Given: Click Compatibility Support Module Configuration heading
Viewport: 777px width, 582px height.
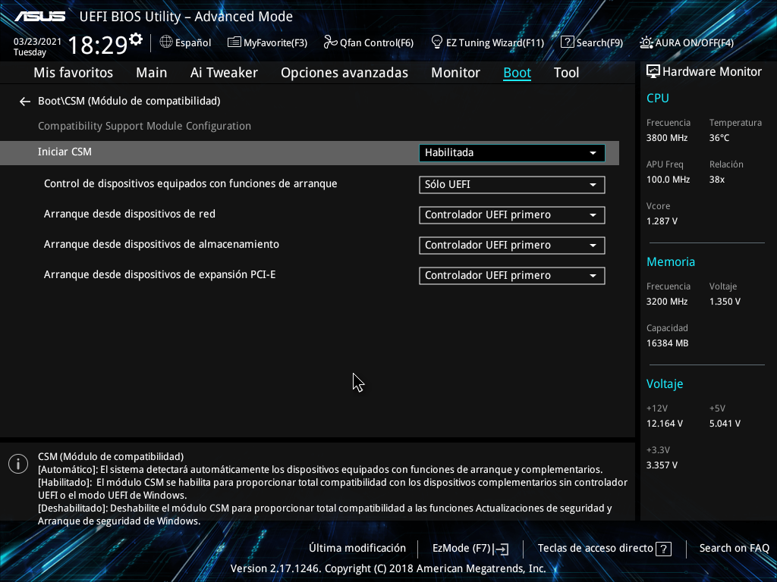Looking at the screenshot, I should coord(145,127).
